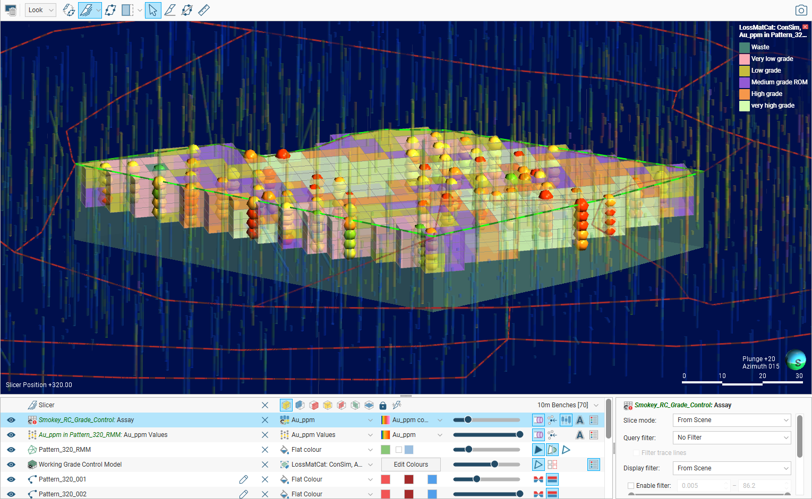The image size is (812, 499).
Task: Click the green Pattern_320_RMM colour swatch
Action: tap(386, 450)
